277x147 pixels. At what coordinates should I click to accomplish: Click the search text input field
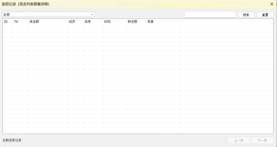(x=211, y=15)
